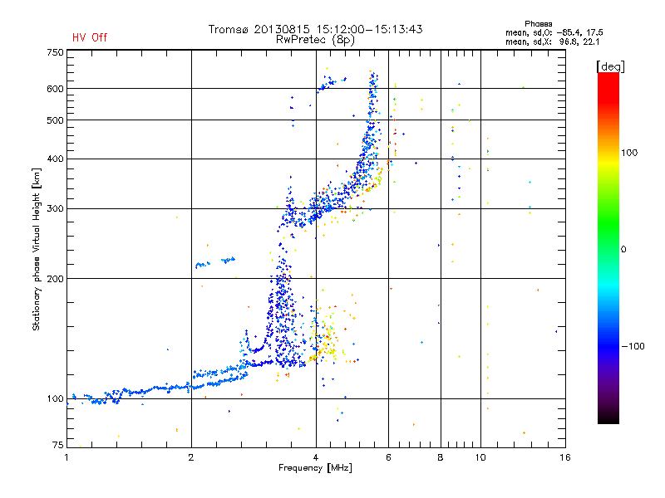
Task: Click the 'Frequency [MHz]' axis label
Action: (x=315, y=468)
